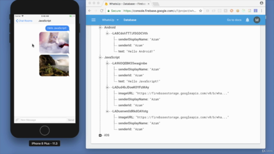
Task: Click the -LADud4bJDoeK0YFzMAy key label
Action: [130, 87]
